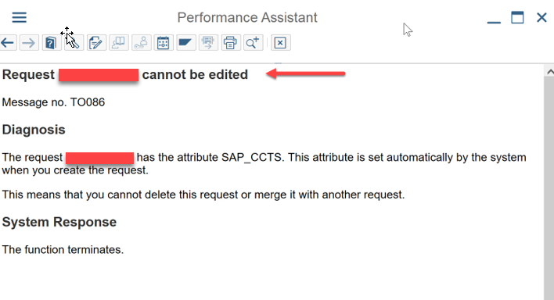Click the magnifier plus search icon
Image resolution: width=554 pixels, height=300 pixels.
pyautogui.click(x=253, y=43)
